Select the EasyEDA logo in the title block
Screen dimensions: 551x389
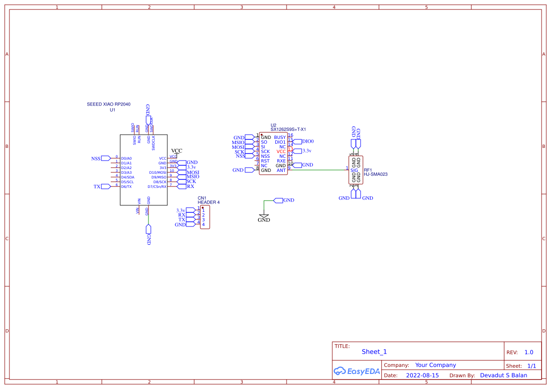click(x=357, y=371)
